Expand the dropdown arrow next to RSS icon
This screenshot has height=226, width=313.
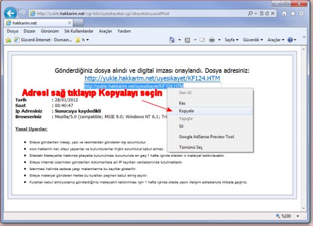tap(195, 40)
